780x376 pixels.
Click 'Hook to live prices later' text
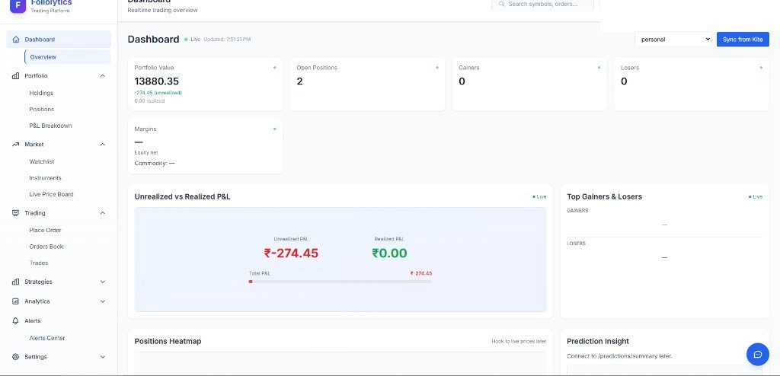519,341
